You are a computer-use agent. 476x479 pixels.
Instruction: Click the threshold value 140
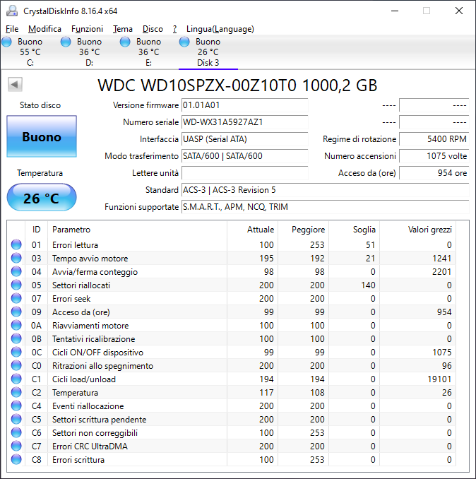(368, 285)
